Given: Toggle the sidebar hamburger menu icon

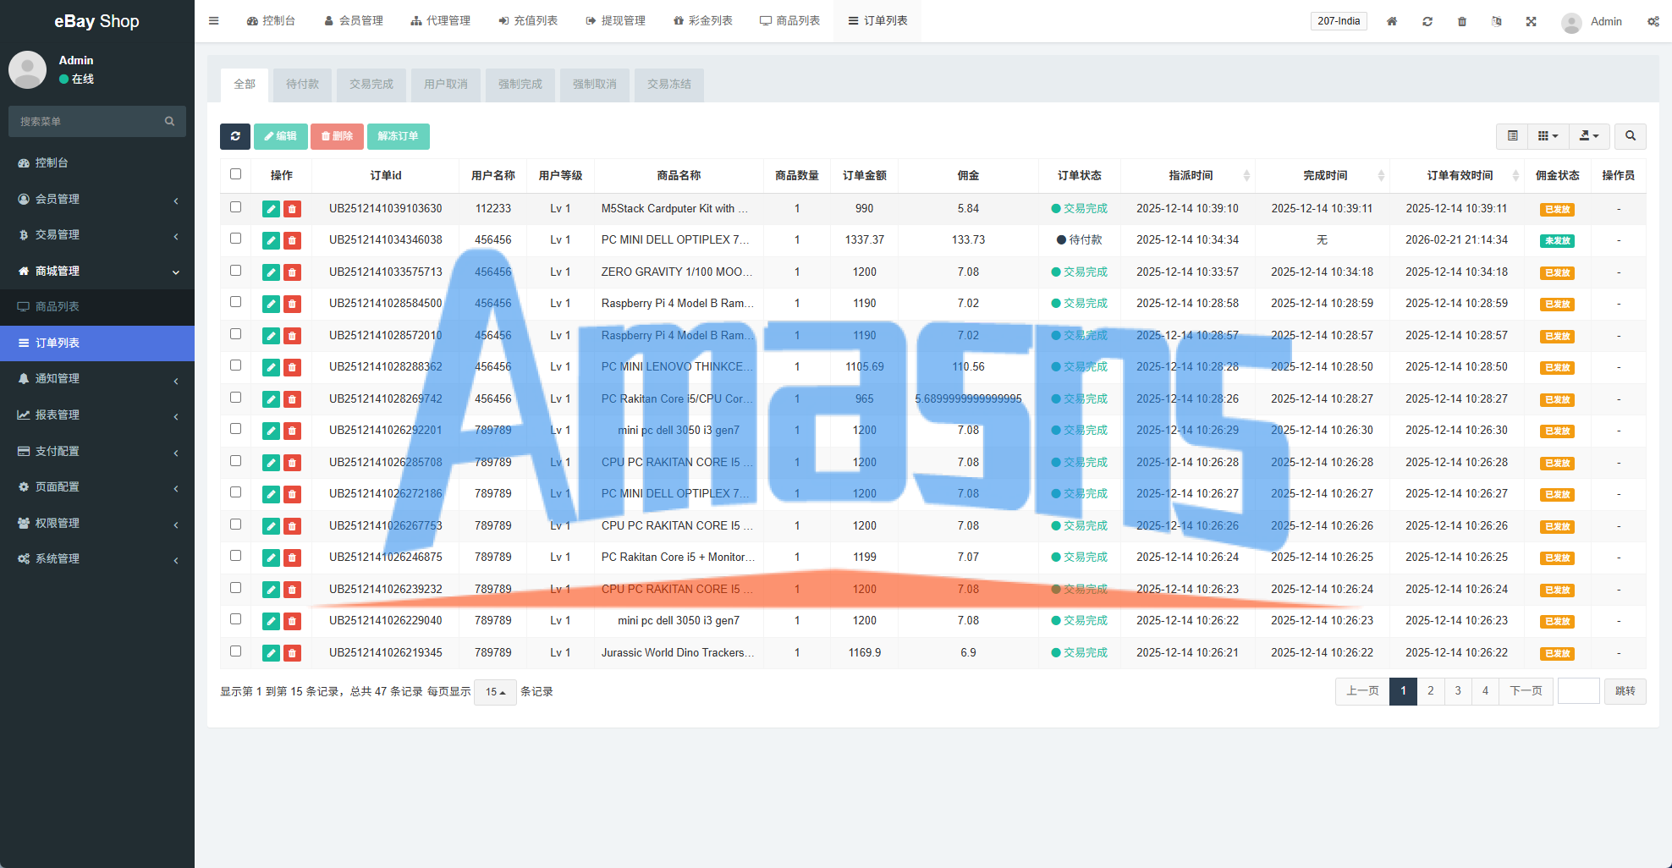Looking at the screenshot, I should [x=214, y=21].
